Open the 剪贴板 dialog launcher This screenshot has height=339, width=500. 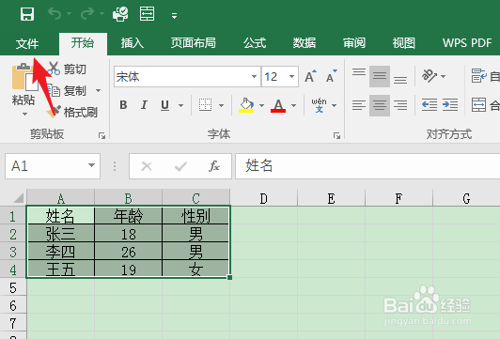pos(102,136)
